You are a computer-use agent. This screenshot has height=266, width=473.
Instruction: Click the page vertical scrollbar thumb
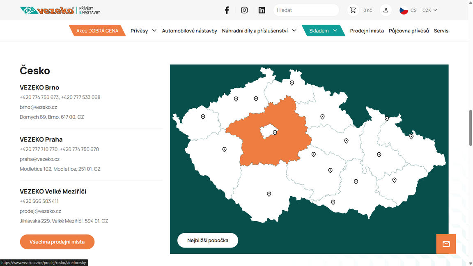470,128
